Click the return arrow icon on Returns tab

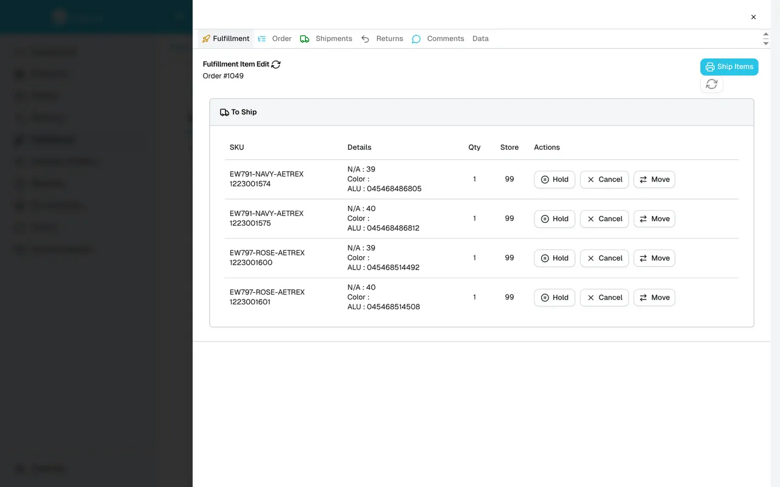coord(365,39)
